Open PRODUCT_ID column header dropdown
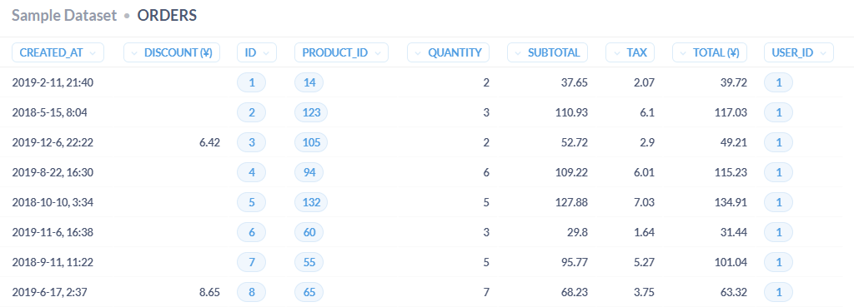854x307 pixels. point(341,52)
